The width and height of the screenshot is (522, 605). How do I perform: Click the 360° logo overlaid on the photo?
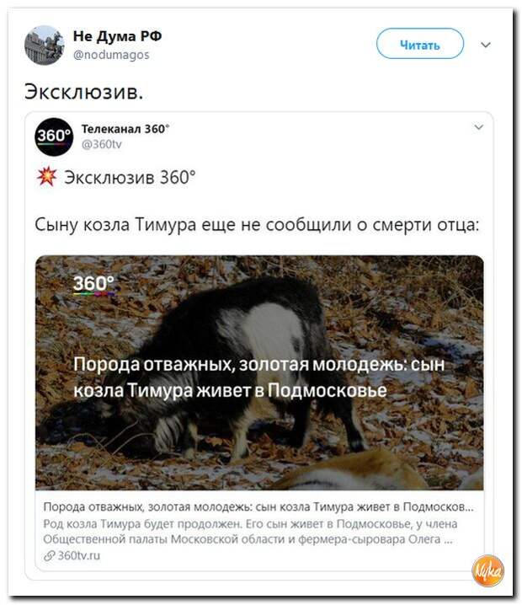coord(93,285)
